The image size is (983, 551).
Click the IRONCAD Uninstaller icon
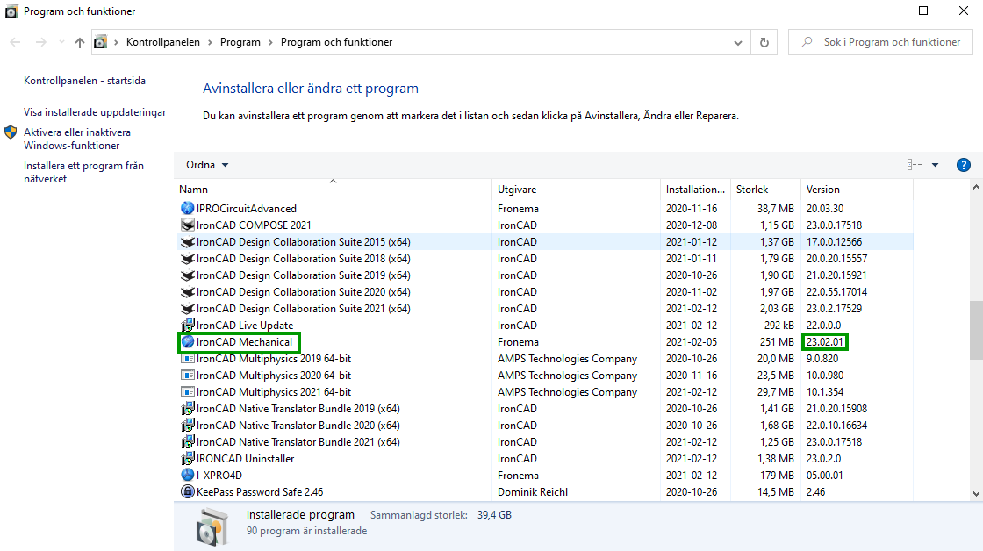(x=188, y=458)
